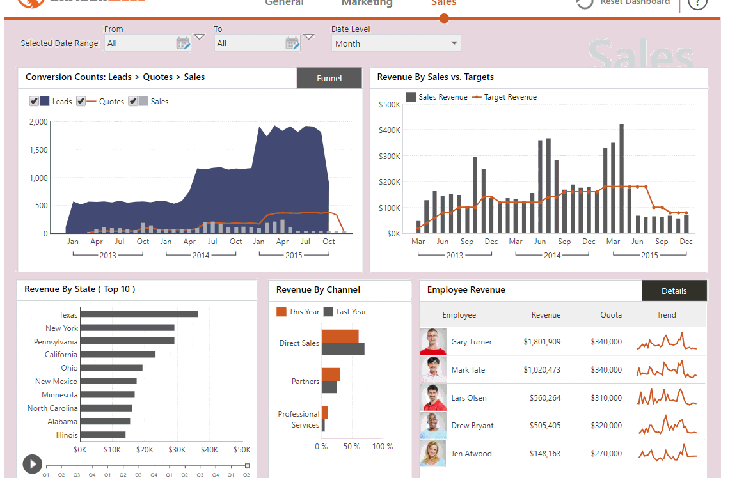The width and height of the screenshot is (737, 478).
Task: Open Employee Revenue Details button
Action: coord(674,291)
